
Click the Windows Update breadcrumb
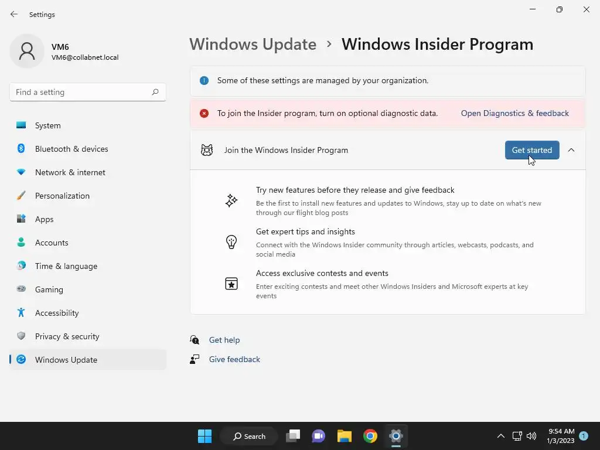click(253, 45)
